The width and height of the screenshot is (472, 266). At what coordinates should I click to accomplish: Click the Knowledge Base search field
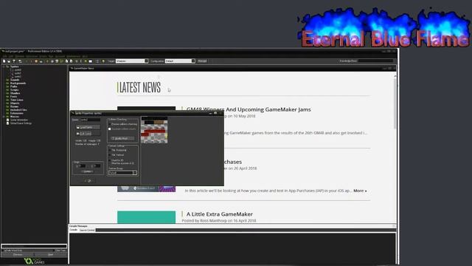coord(375,61)
